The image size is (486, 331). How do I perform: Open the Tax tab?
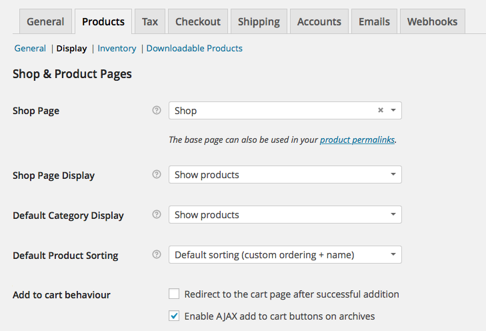tap(150, 21)
